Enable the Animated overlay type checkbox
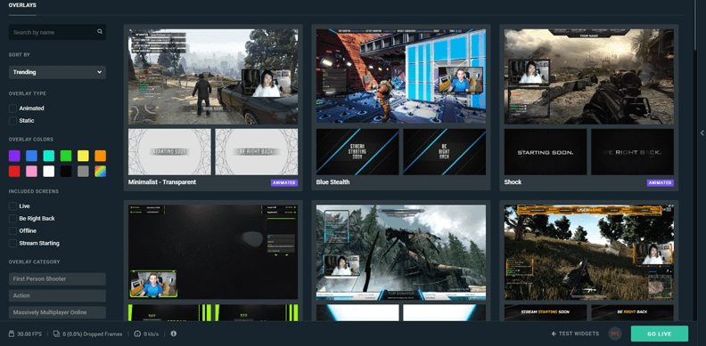This screenshot has height=346, width=706. 12,109
